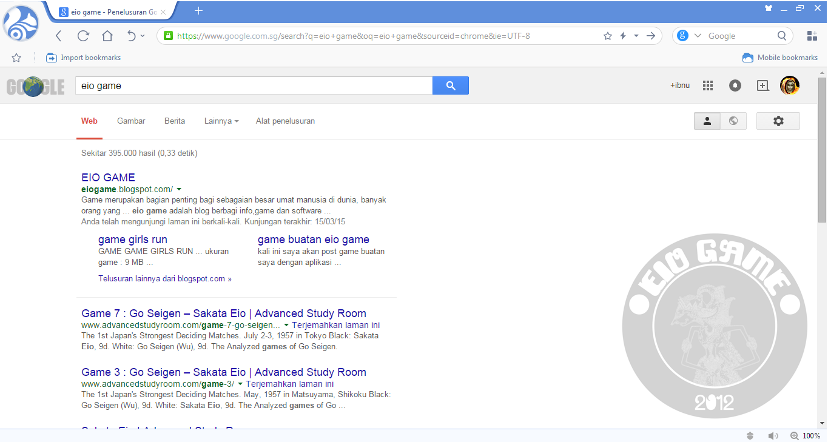Open the address bar history dropdown arrow
This screenshot has height=442, width=828.
click(636, 36)
